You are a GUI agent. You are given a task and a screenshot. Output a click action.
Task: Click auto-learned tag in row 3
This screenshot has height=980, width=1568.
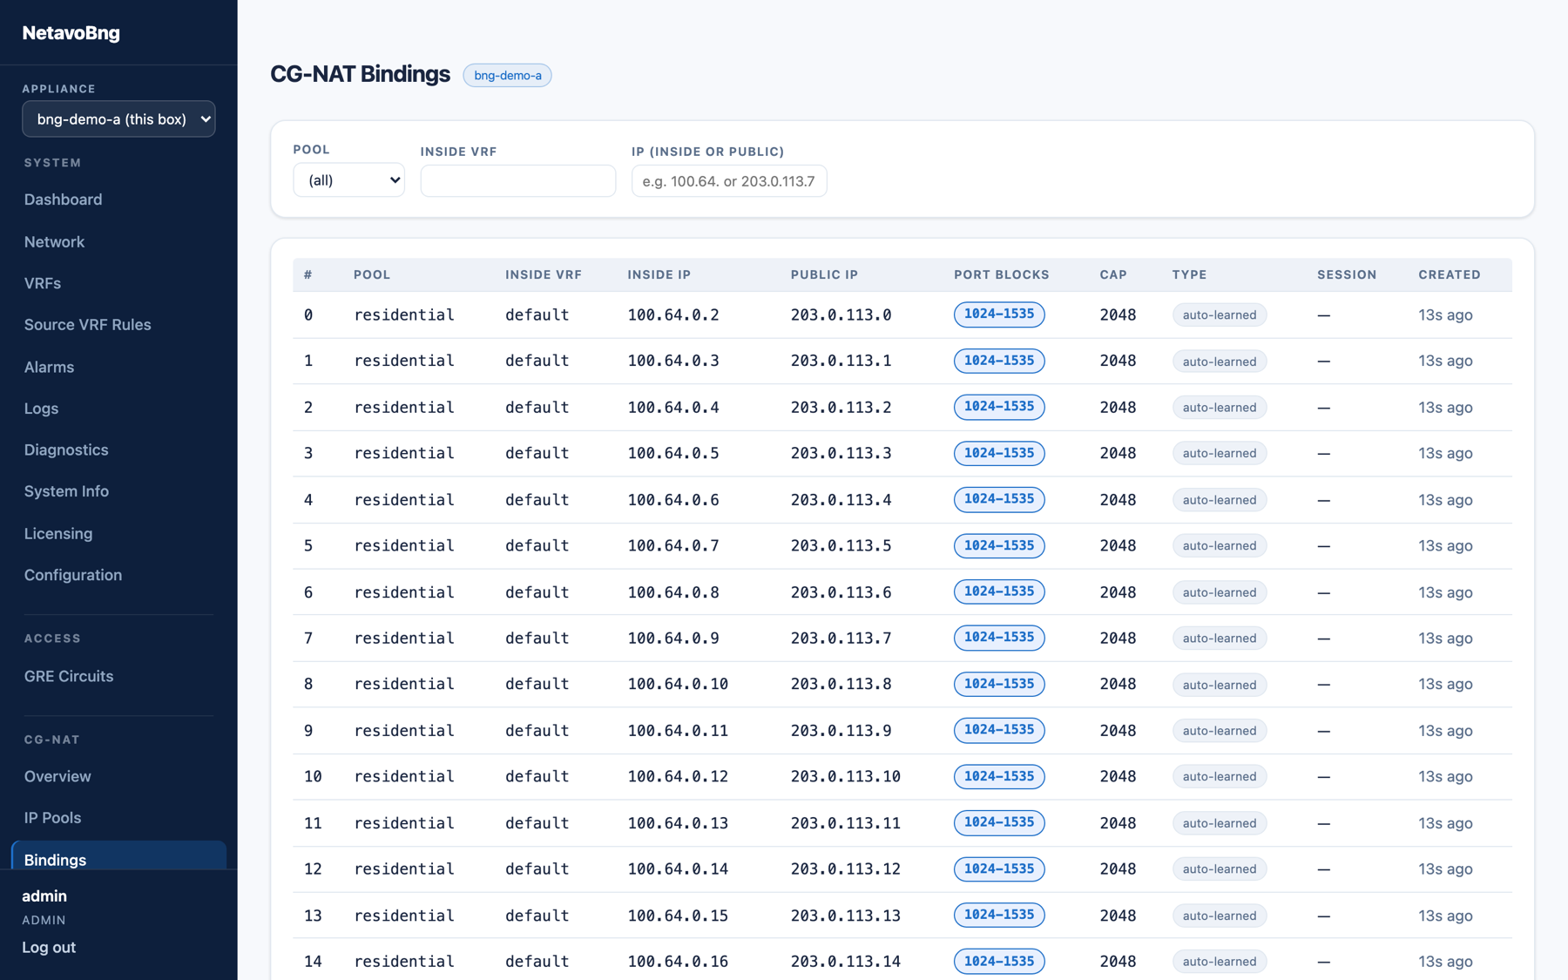click(1219, 453)
